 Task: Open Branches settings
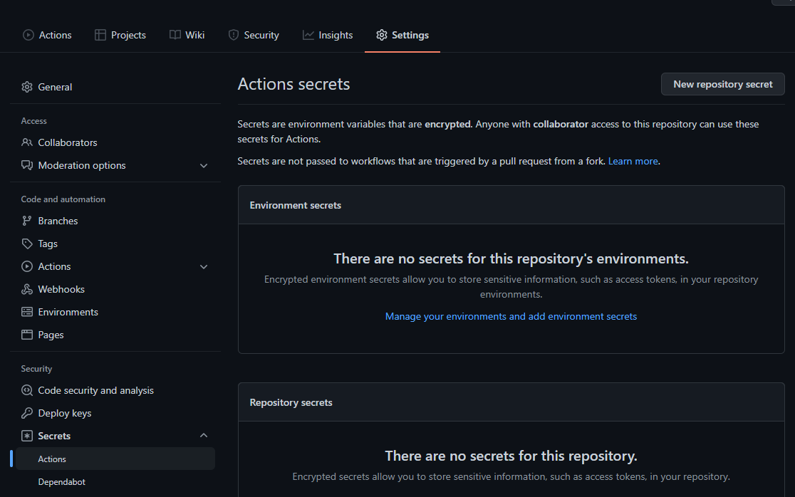pyautogui.click(x=115, y=221)
